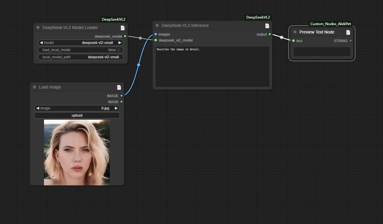Click the loaded portrait image preview thumbnail
383x224 pixels.
pyautogui.click(x=77, y=153)
